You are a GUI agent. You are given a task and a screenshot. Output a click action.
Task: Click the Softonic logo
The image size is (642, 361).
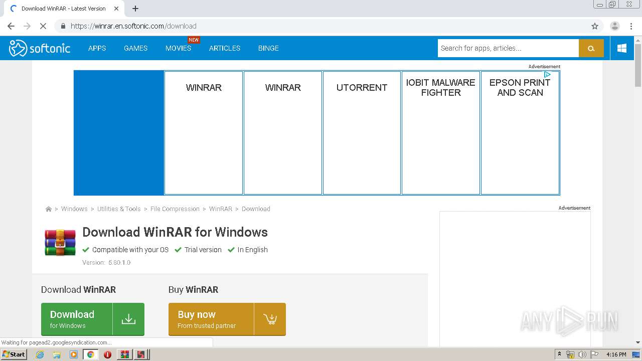click(x=40, y=48)
